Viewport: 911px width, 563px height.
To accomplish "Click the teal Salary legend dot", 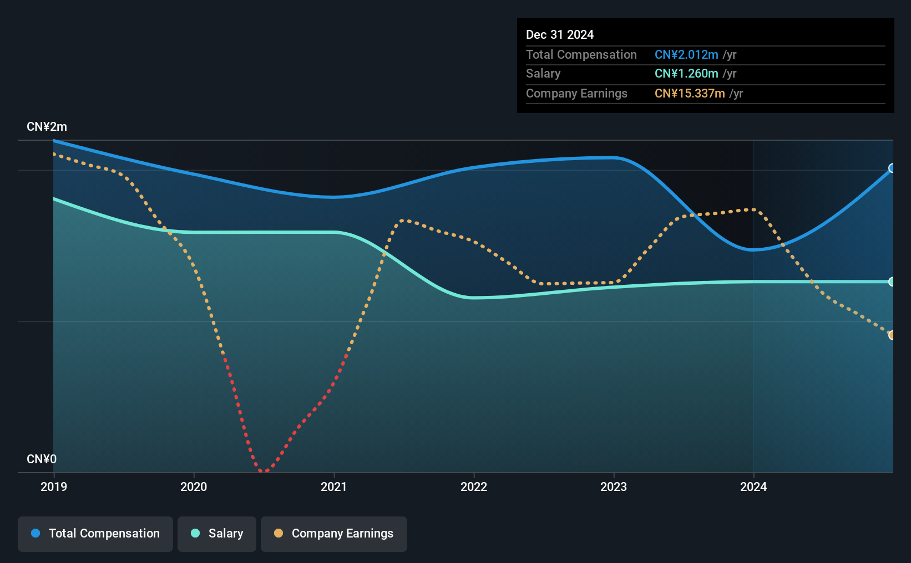I will pos(195,533).
